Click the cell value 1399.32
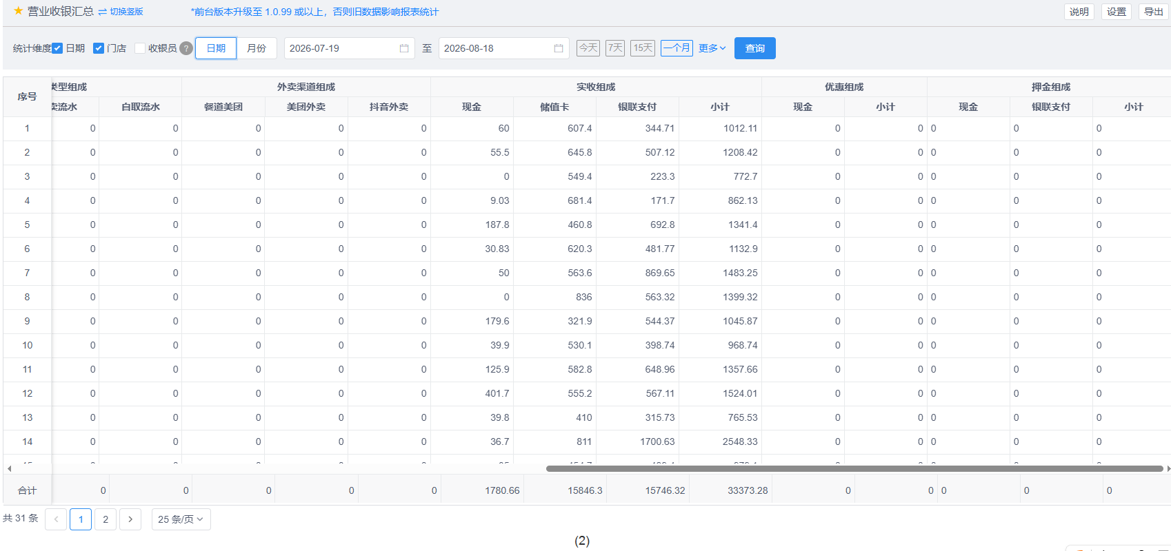This screenshot has height=551, width=1171. (x=740, y=298)
